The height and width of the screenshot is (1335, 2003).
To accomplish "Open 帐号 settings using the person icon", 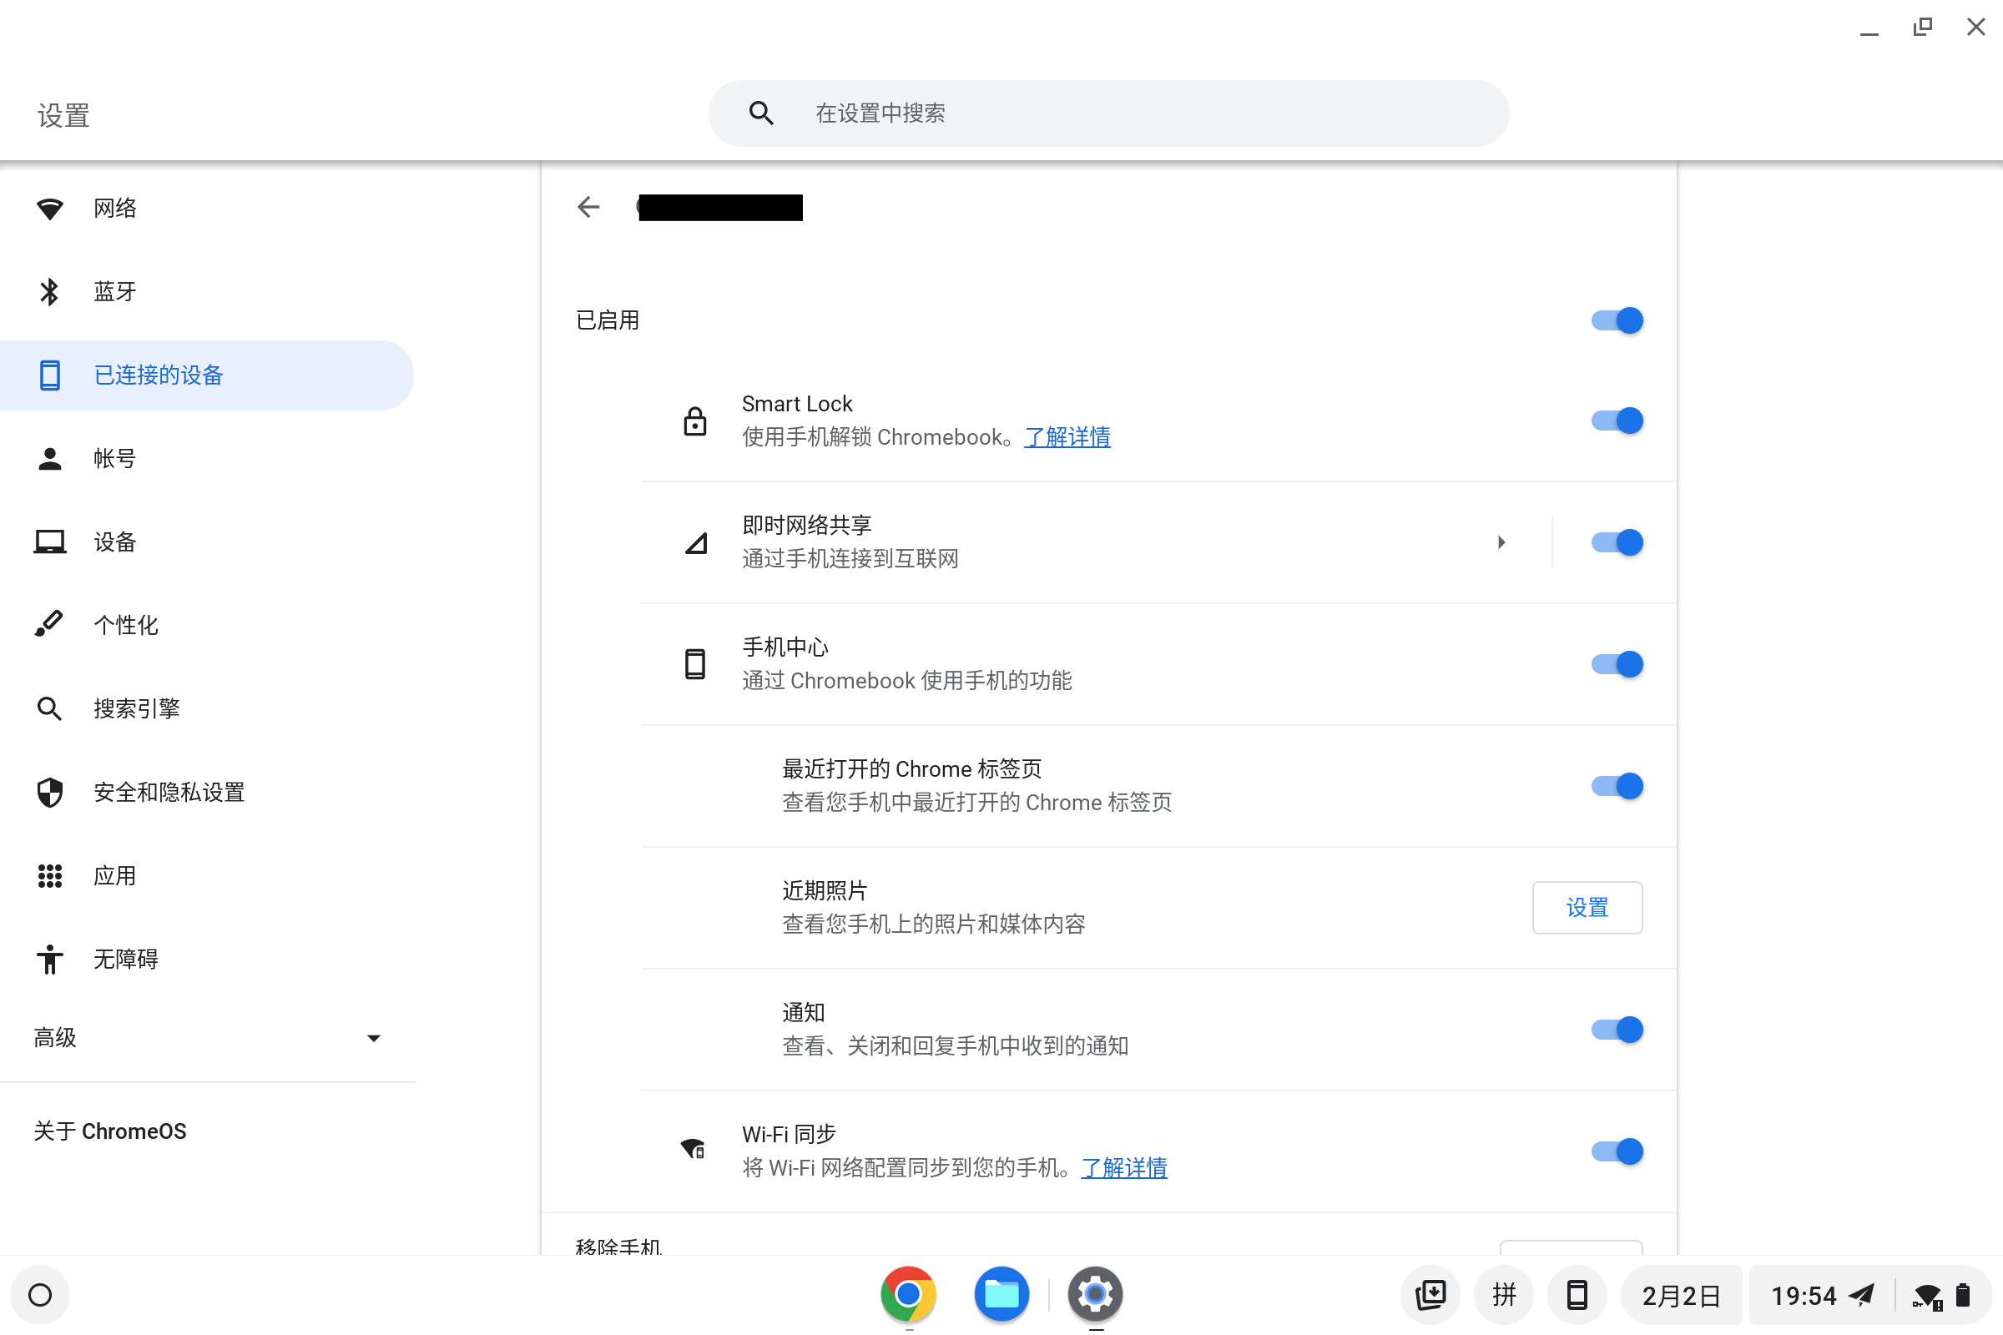I will [x=50, y=458].
